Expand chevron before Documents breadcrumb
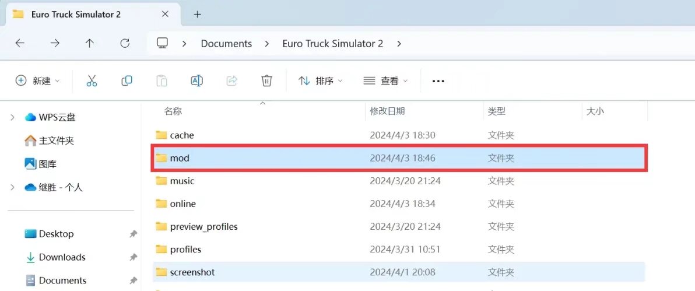The height and width of the screenshot is (291, 695). [184, 44]
